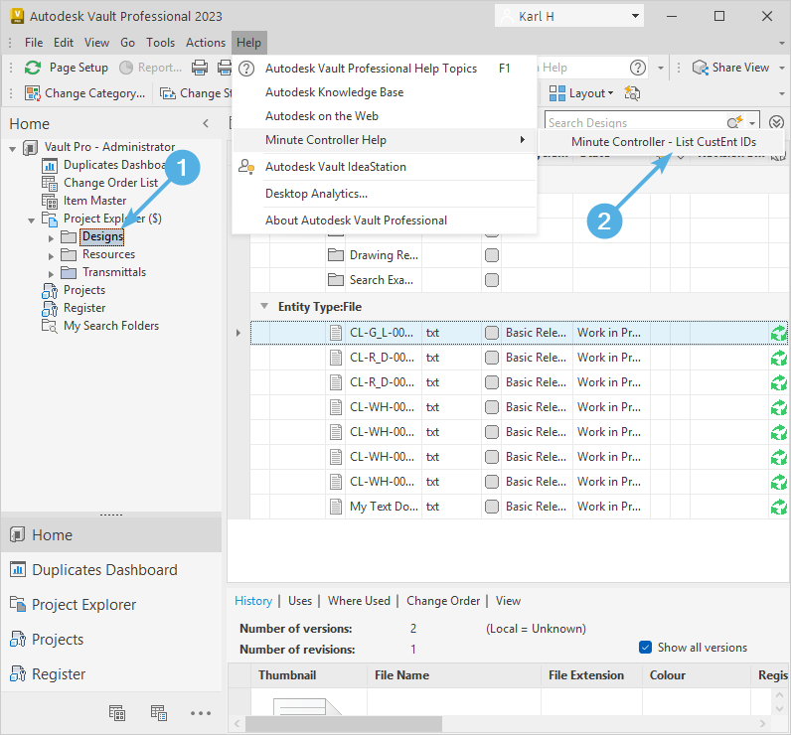Image resolution: width=791 pixels, height=735 pixels.
Task: Expand the Transmittals folder
Action: [51, 274]
